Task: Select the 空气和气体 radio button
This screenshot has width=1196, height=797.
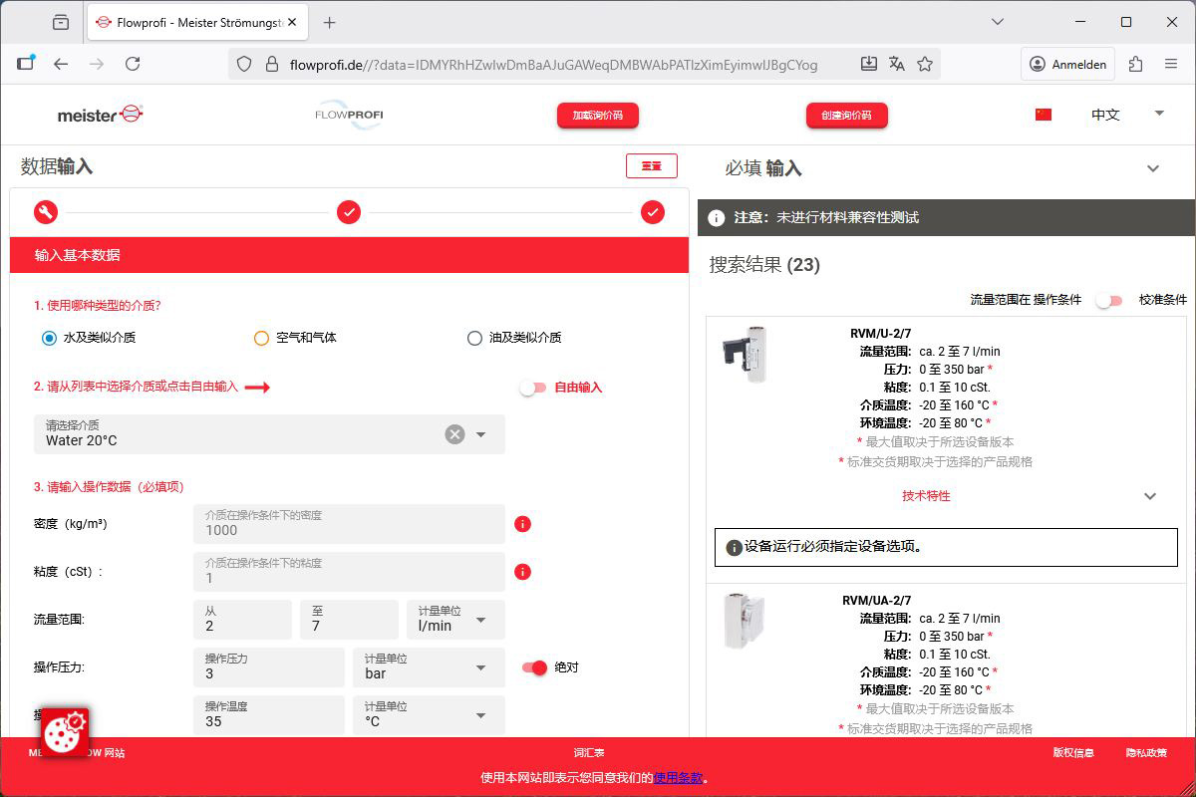Action: 260,338
